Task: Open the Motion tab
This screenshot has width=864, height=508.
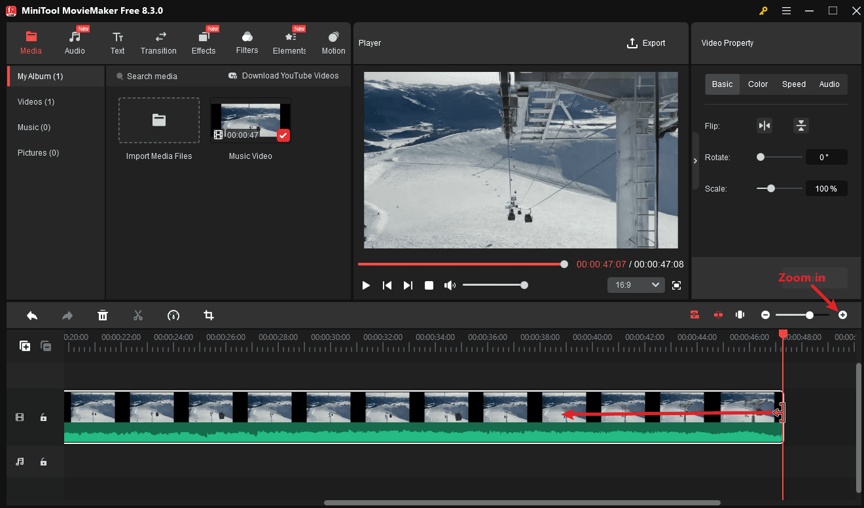Action: [x=333, y=43]
